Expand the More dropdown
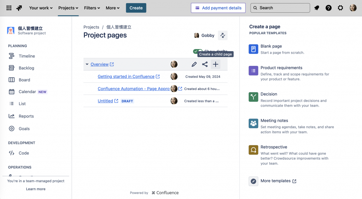 (112, 8)
